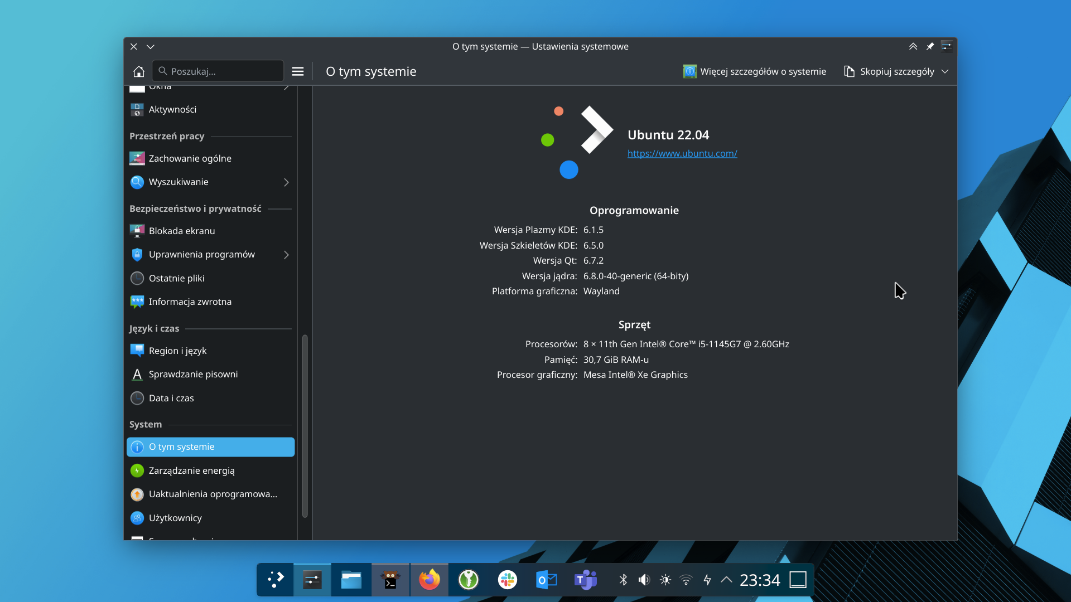Go to the settings home page
Viewport: 1071px width, 602px height.
[x=138, y=71]
